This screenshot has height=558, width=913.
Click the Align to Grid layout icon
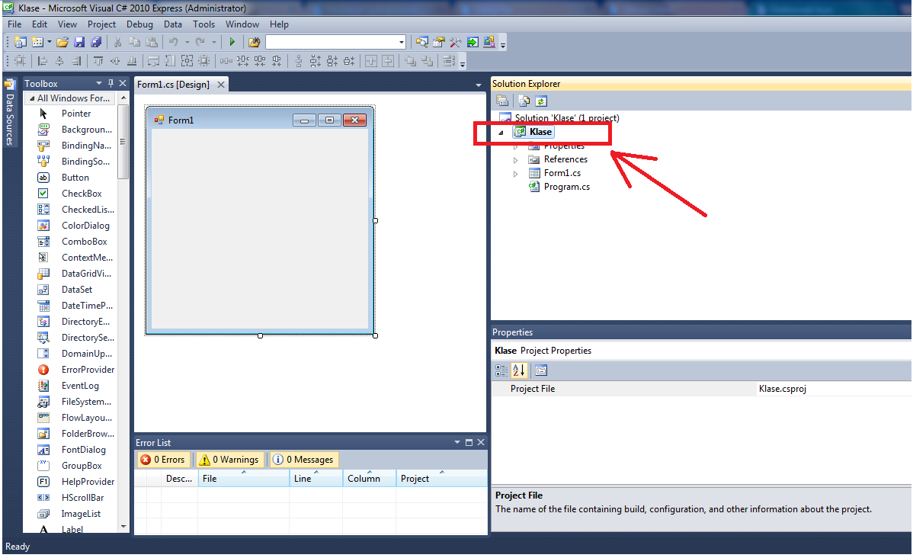[21, 61]
